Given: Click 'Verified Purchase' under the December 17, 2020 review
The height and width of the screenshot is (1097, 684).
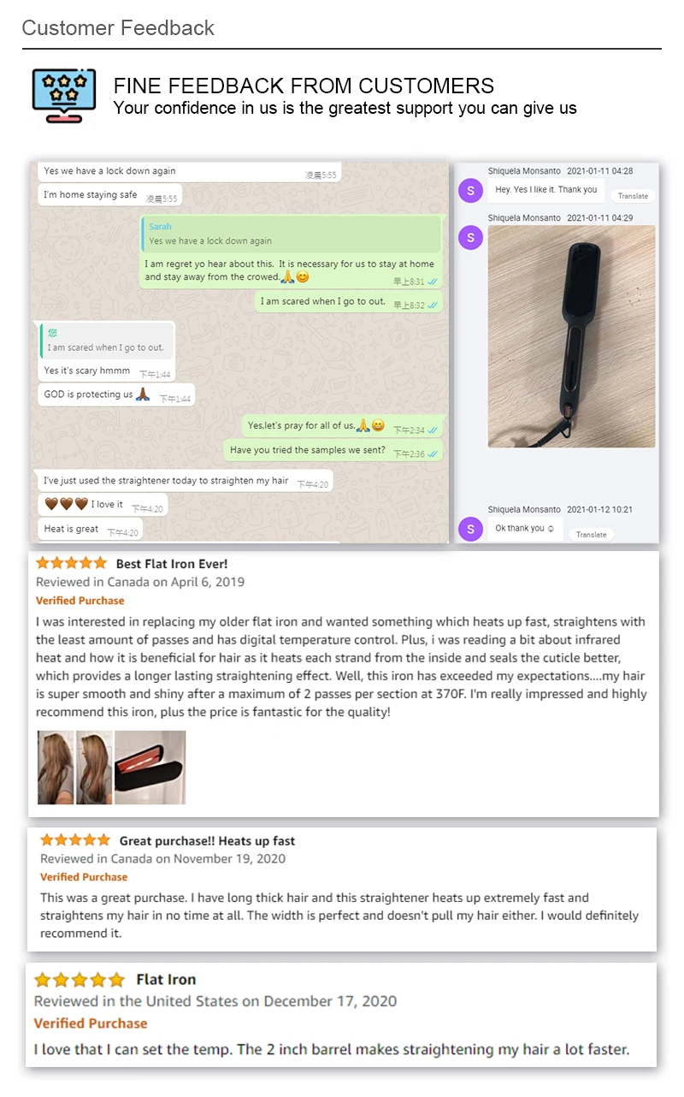Looking at the screenshot, I should point(91,1023).
